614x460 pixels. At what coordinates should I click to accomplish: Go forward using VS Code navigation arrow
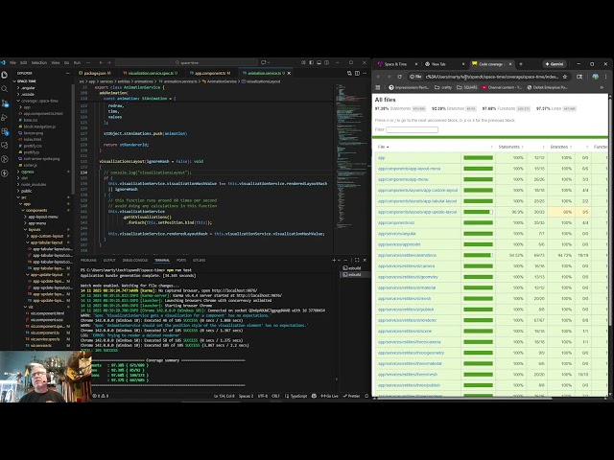point(108,62)
